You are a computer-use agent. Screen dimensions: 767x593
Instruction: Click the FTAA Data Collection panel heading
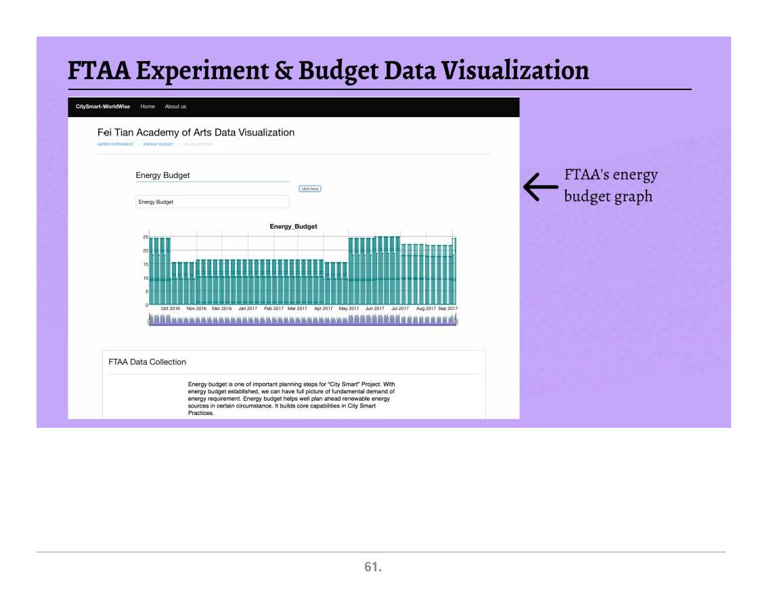(147, 362)
